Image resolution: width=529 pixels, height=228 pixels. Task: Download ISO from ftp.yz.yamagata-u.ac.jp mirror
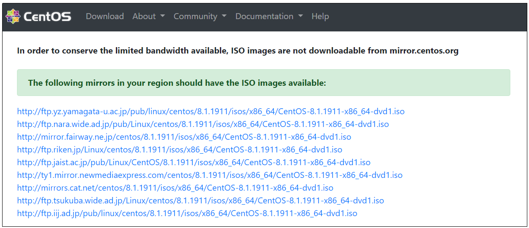click(211, 112)
